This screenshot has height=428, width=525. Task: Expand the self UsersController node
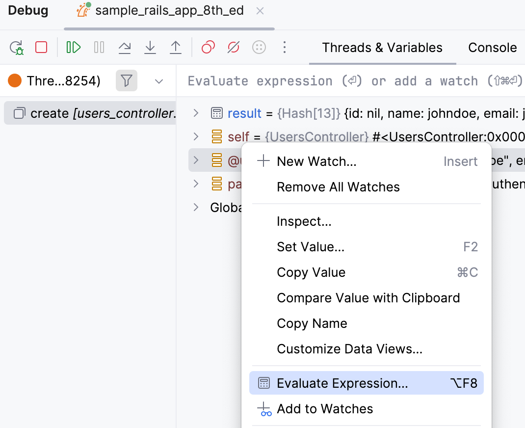(x=196, y=136)
